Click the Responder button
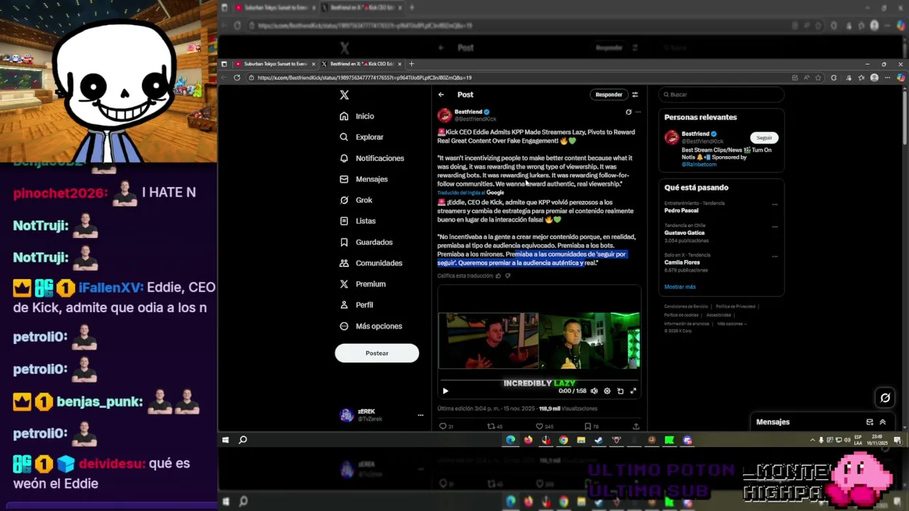Screen dimensions: 909x511 (609, 94)
